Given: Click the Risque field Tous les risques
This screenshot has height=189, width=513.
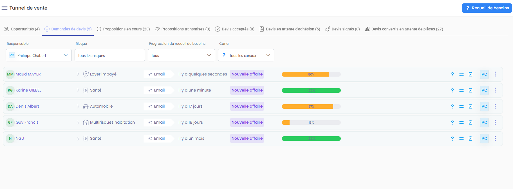Looking at the screenshot, I should (x=110, y=55).
